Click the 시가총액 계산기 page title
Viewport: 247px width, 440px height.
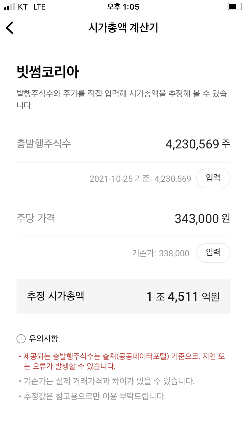(123, 28)
